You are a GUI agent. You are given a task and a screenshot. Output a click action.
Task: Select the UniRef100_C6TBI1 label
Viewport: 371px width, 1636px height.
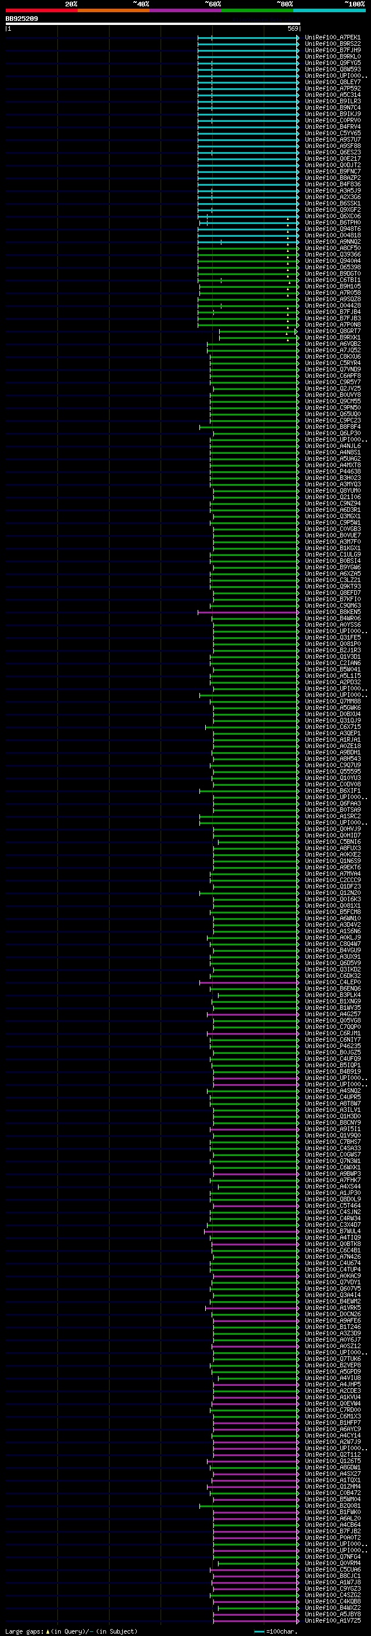332,280
